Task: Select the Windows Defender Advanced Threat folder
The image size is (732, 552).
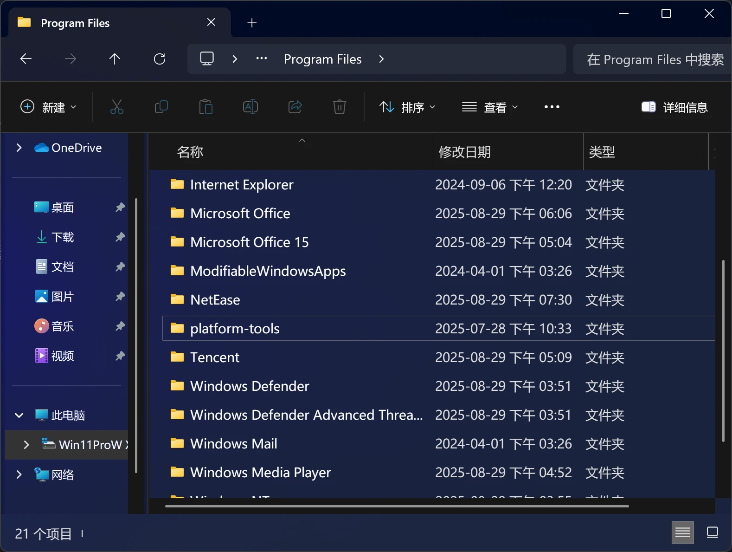Action: [x=439, y=415]
